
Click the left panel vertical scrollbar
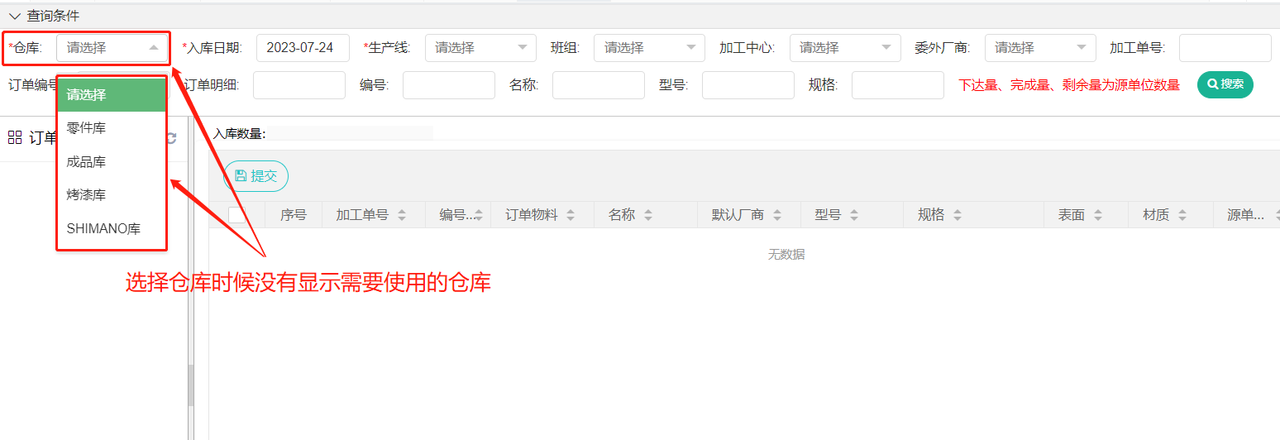point(191,385)
